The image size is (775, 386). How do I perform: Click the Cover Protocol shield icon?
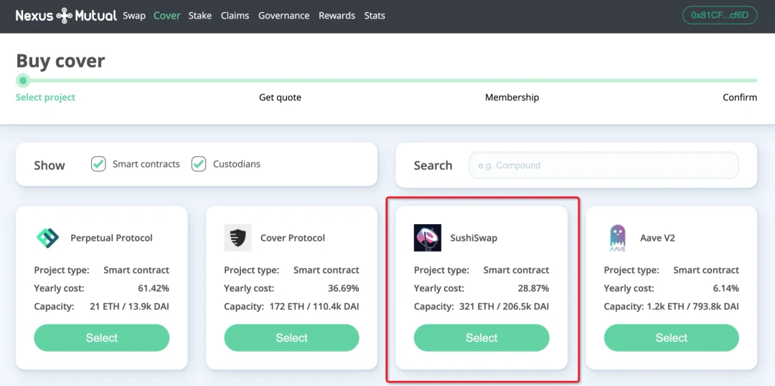[238, 238]
